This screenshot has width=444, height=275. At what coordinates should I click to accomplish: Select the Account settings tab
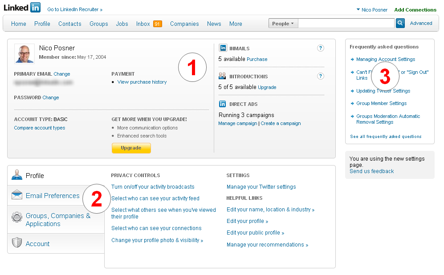56,243
